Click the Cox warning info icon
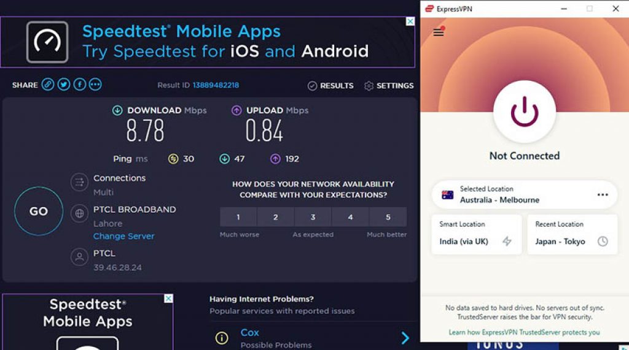Image resolution: width=629 pixels, height=350 pixels. (221, 338)
